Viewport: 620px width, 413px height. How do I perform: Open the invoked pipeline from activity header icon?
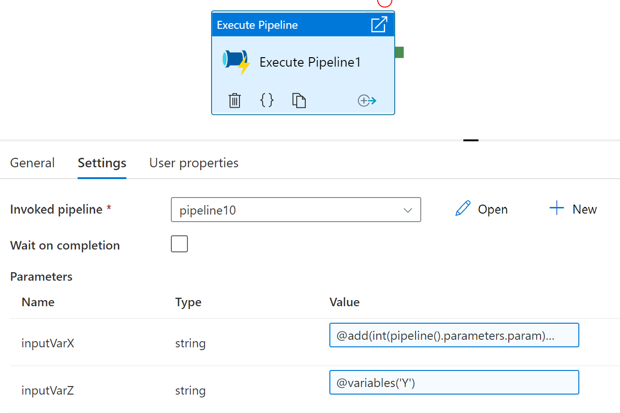(x=379, y=25)
